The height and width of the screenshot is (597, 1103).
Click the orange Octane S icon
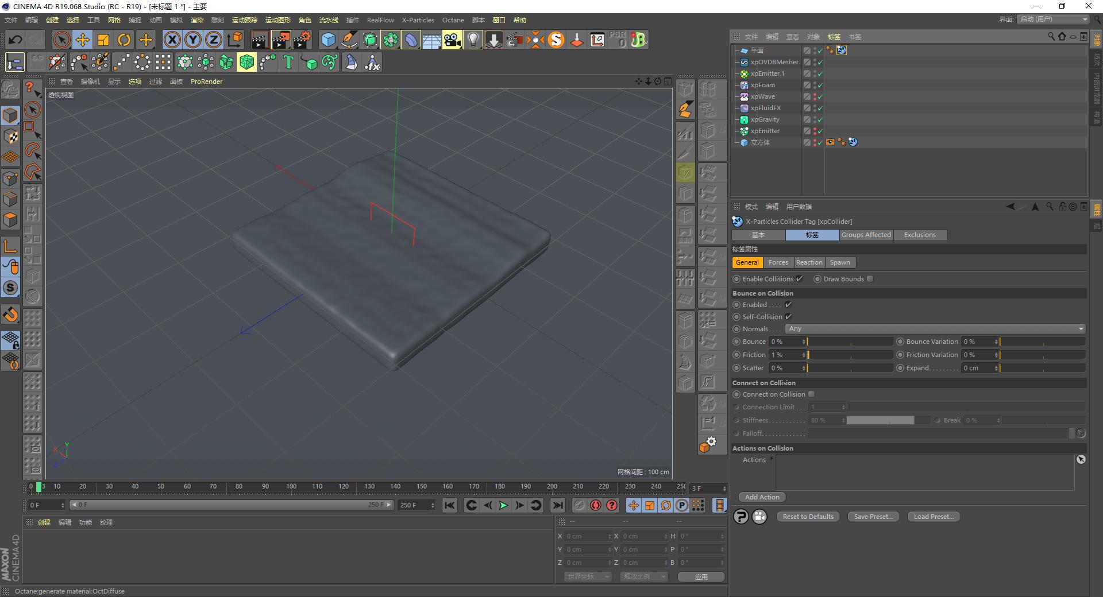[556, 40]
